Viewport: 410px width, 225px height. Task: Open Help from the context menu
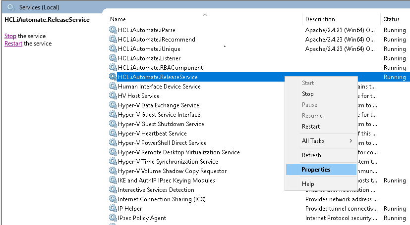coord(308,184)
